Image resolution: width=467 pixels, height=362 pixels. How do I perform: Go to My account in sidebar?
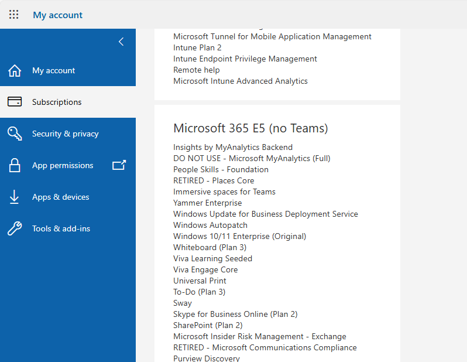[68, 70]
